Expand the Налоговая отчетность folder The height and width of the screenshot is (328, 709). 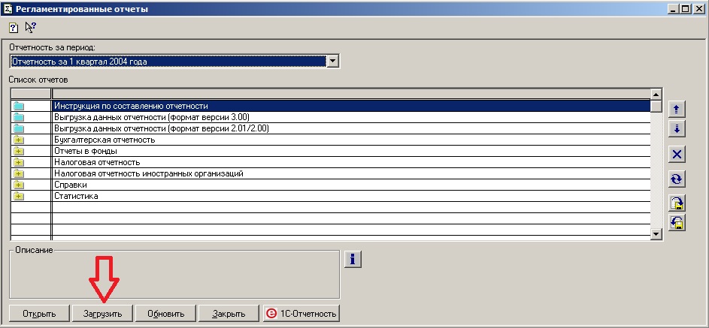[19, 162]
